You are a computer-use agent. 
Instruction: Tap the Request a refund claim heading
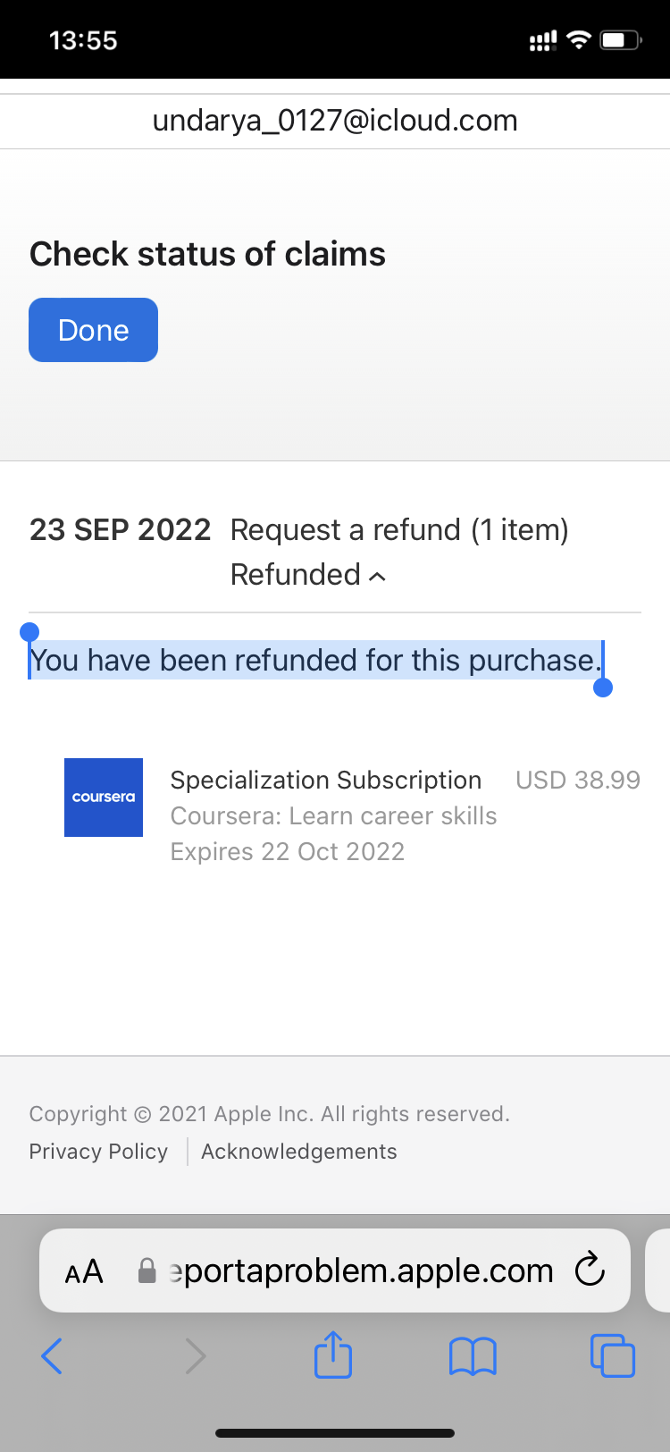tap(399, 530)
